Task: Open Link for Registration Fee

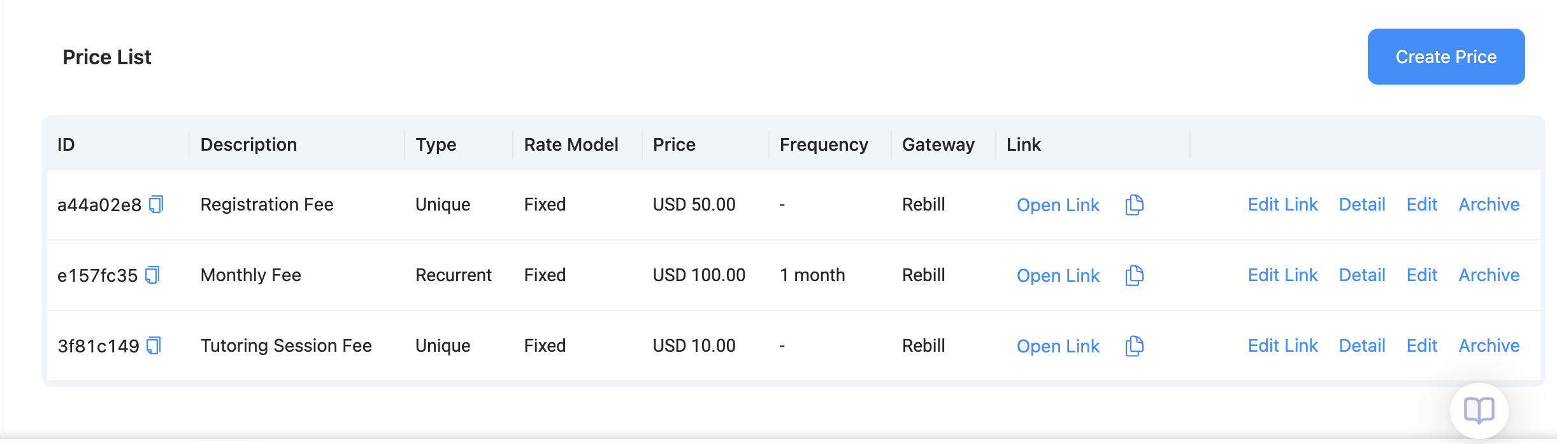Action: click(1058, 205)
